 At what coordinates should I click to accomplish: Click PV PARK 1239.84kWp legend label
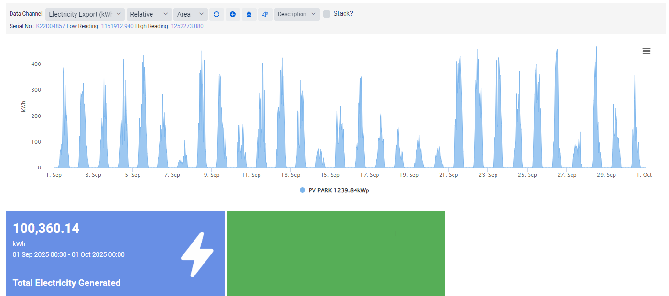pyautogui.click(x=339, y=190)
